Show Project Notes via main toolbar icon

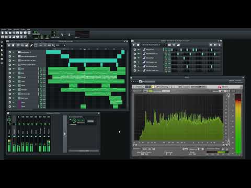tap(21, 37)
